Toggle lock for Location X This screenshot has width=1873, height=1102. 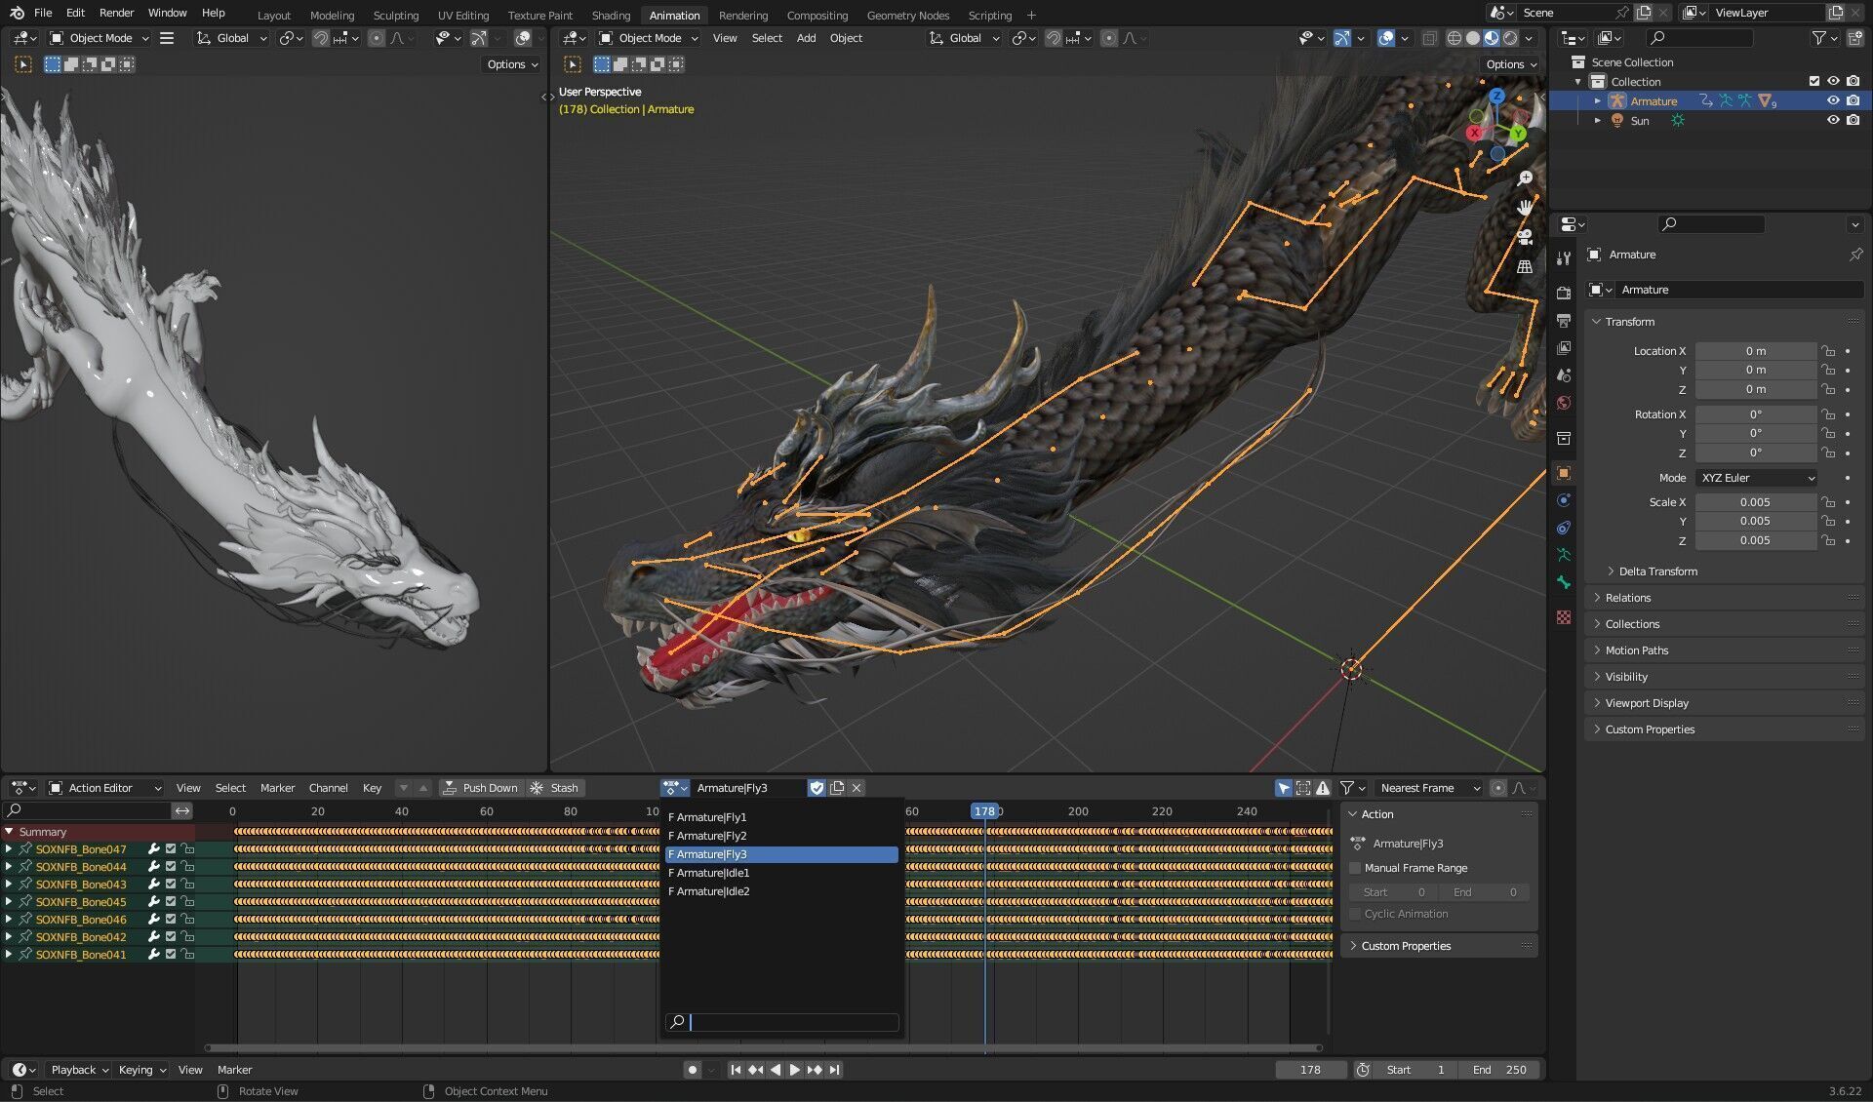point(1829,351)
